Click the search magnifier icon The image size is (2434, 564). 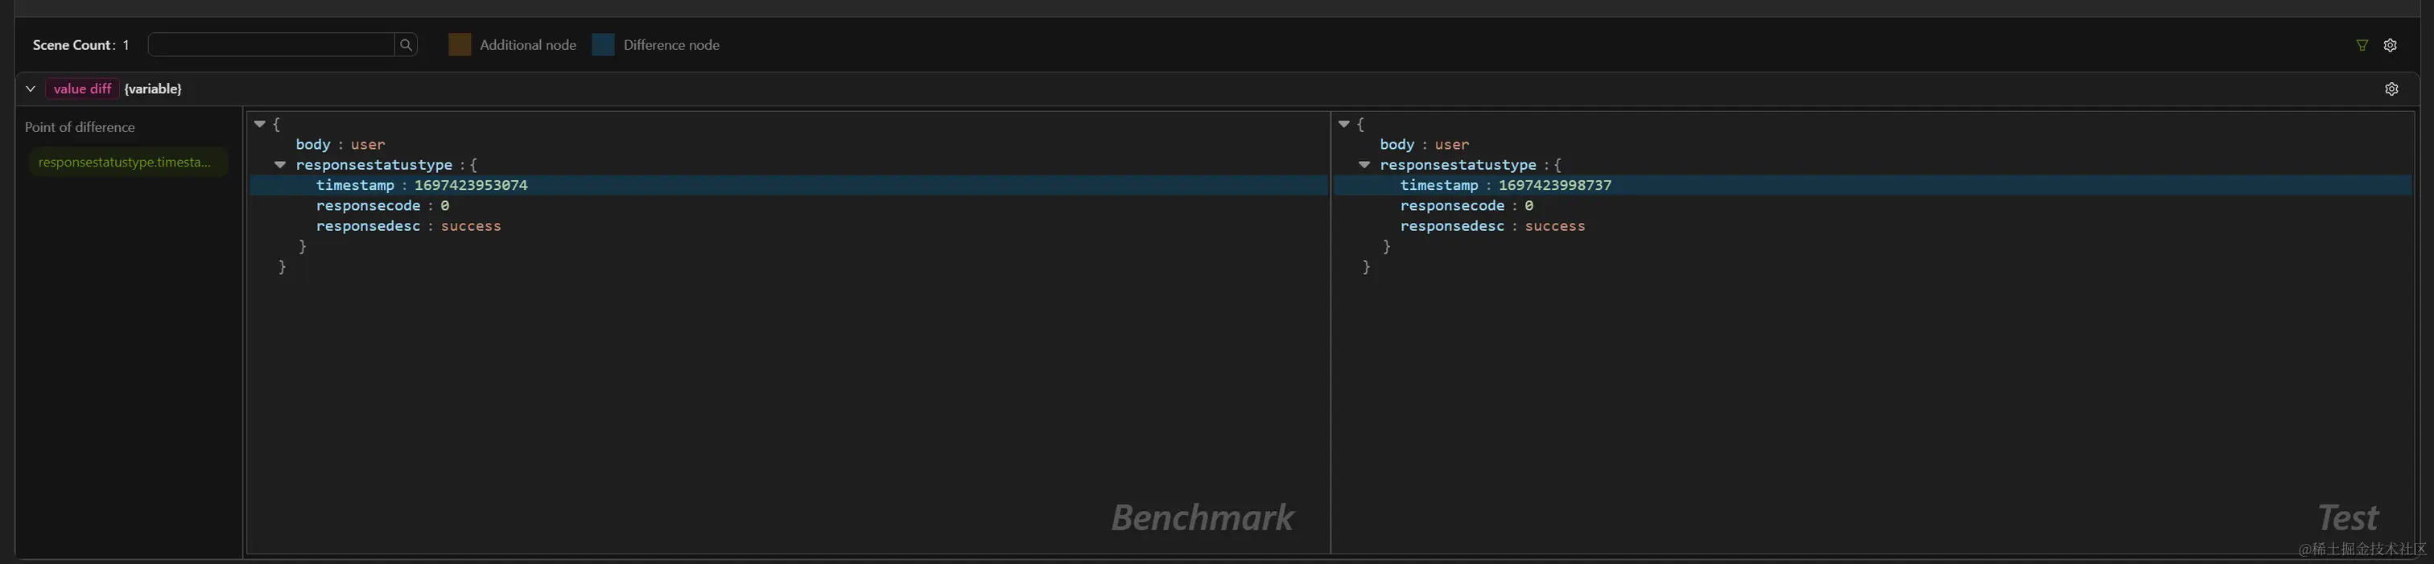[x=406, y=44]
